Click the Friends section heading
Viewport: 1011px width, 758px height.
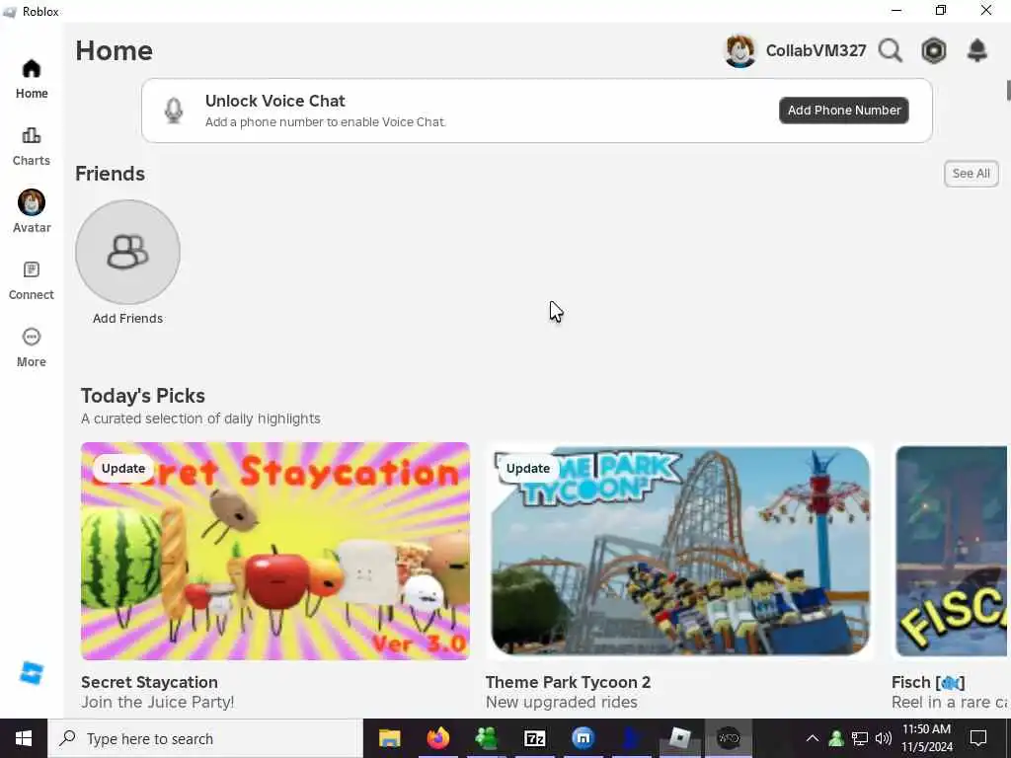coord(111,174)
